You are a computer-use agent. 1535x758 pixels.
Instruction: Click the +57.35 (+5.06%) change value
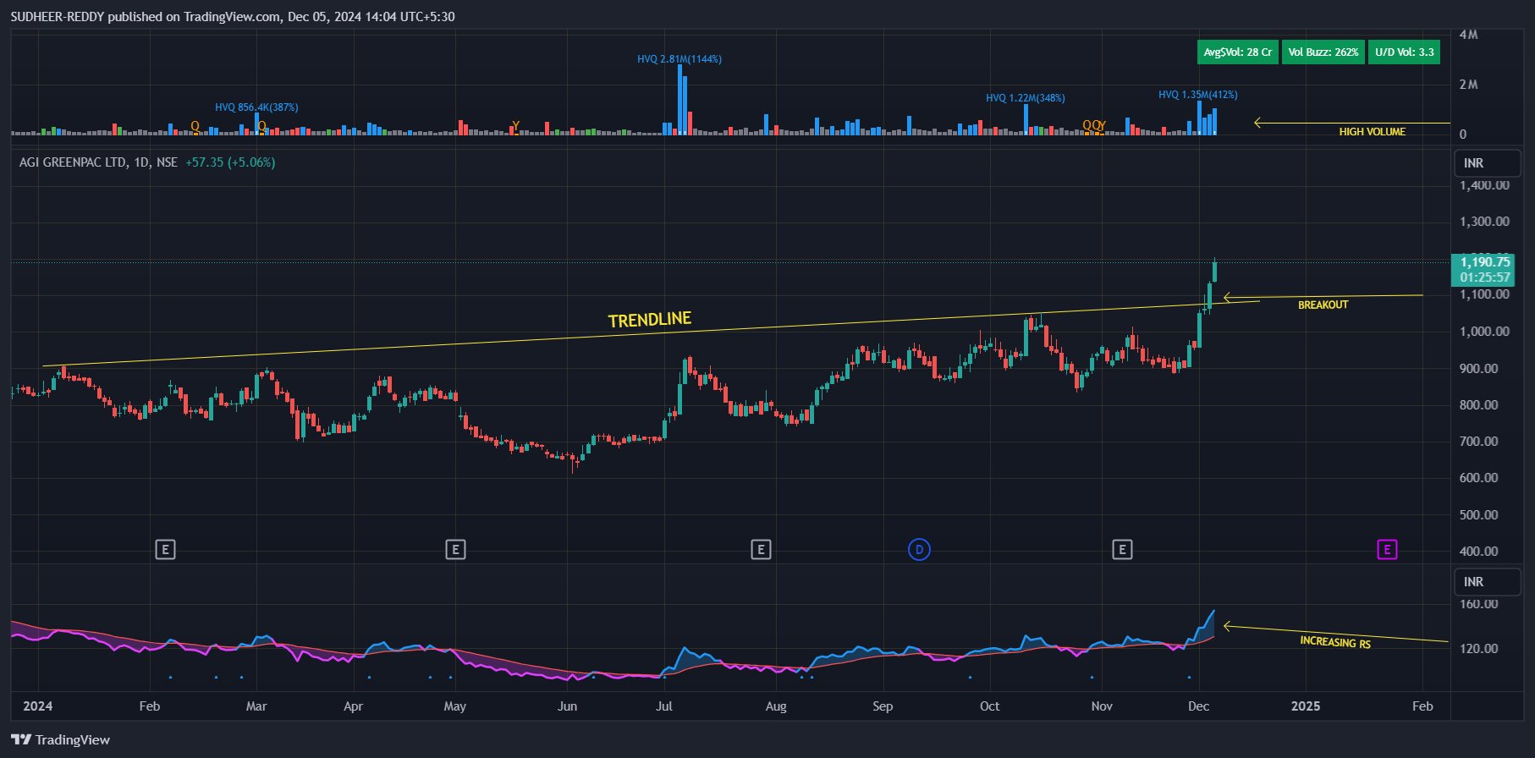(x=230, y=162)
